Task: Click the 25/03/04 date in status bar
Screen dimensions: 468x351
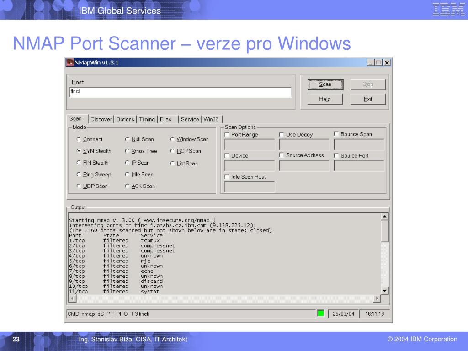Action: click(x=343, y=314)
